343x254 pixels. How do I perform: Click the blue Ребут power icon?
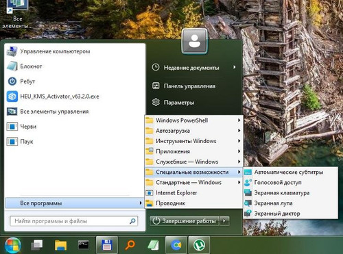(12, 81)
